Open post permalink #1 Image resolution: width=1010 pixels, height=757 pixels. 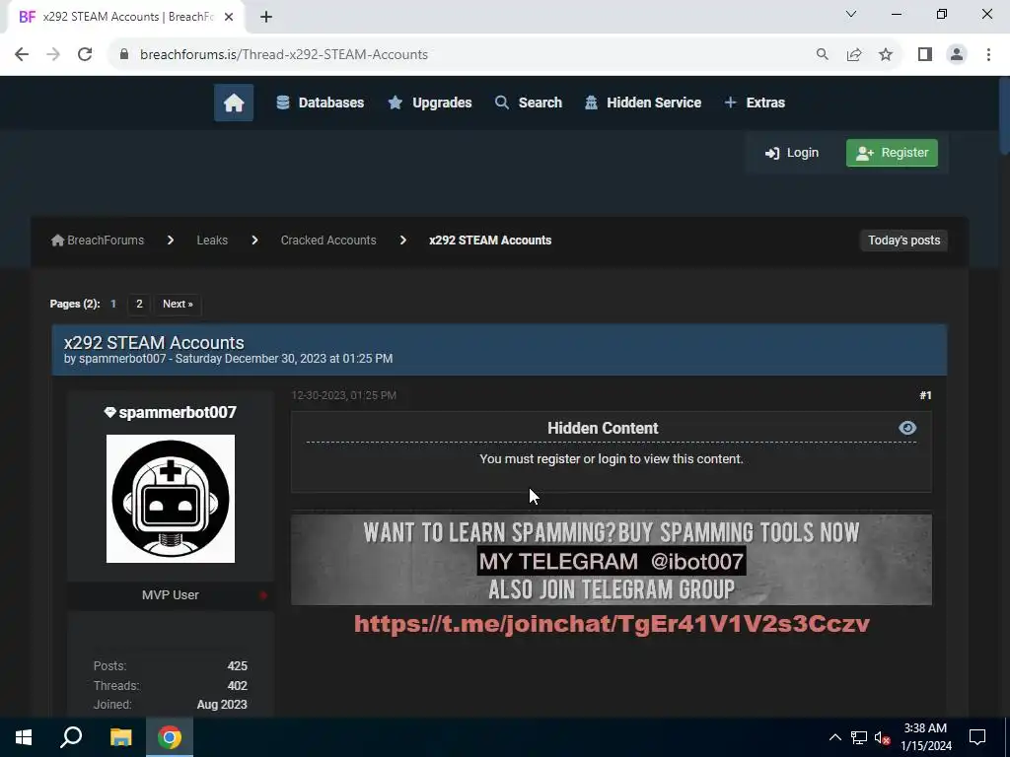pos(925,395)
